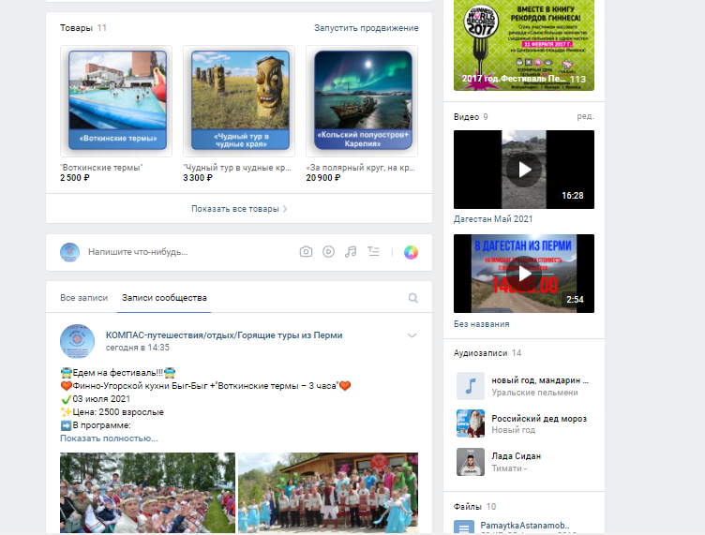This screenshot has height=535, width=705.
Task: Open the Без названия video title
Action: coord(482,324)
